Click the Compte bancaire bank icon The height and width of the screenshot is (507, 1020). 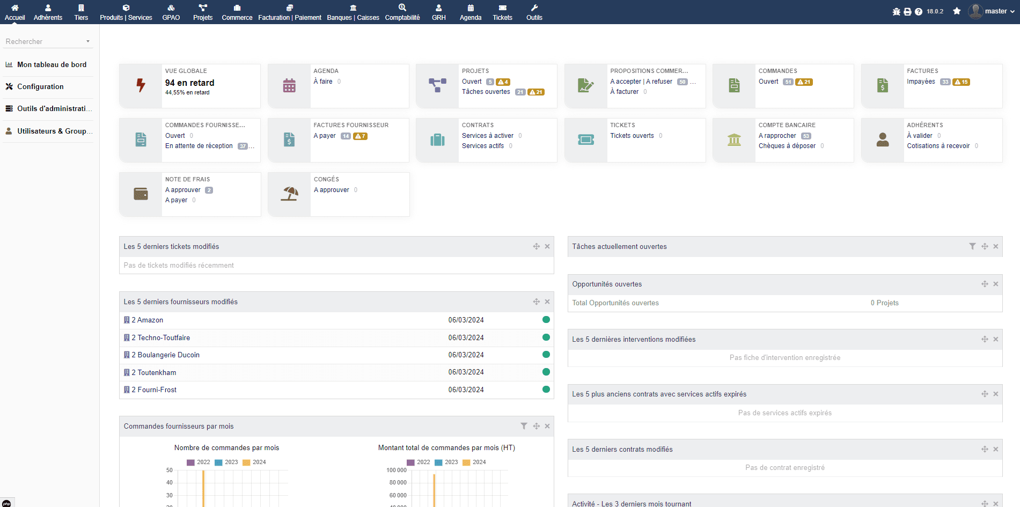pos(734,139)
